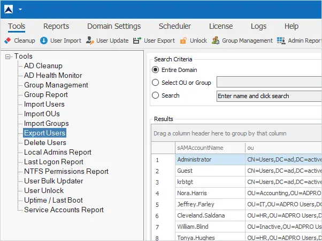Open the License tab
Screen dimensions: 322x241
pyautogui.click(x=221, y=26)
